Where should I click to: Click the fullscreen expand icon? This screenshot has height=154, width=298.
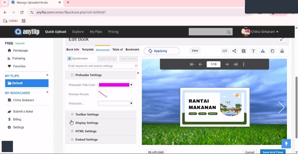(282, 39)
